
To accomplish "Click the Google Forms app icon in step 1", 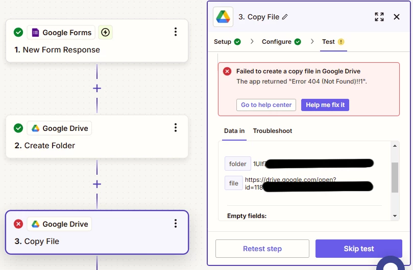I will pos(35,33).
